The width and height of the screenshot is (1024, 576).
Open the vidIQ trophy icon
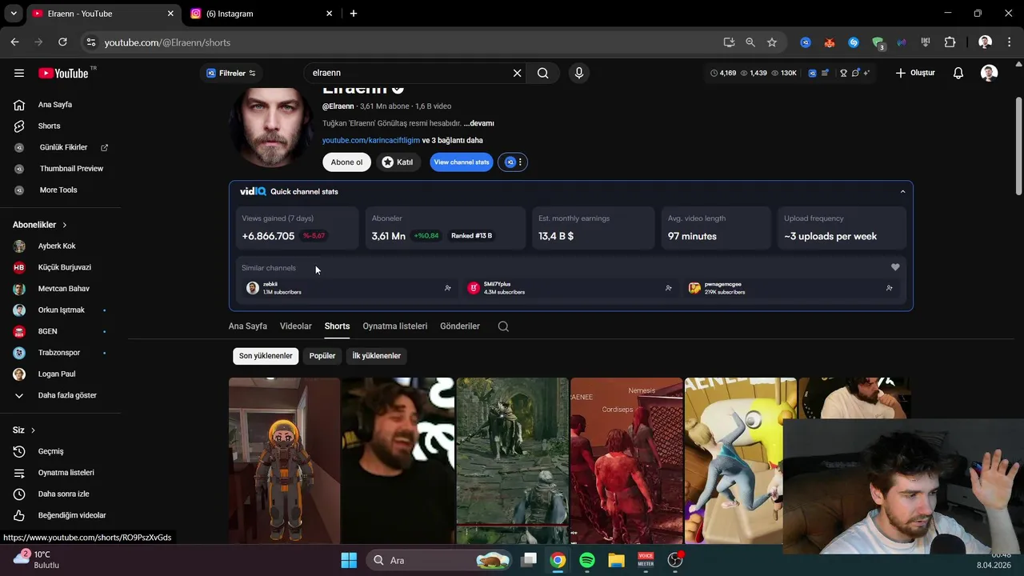[843, 73]
